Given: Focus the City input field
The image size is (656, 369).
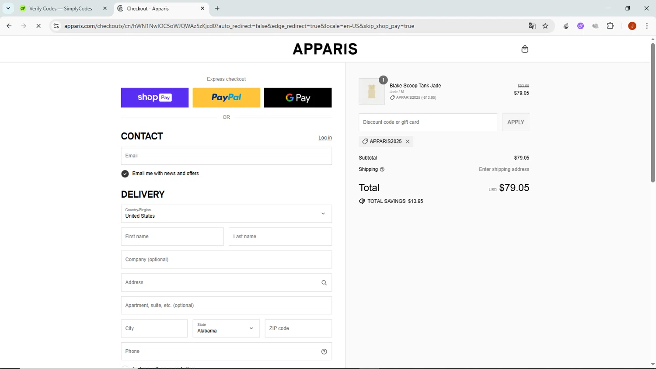Looking at the screenshot, I should [x=154, y=328].
